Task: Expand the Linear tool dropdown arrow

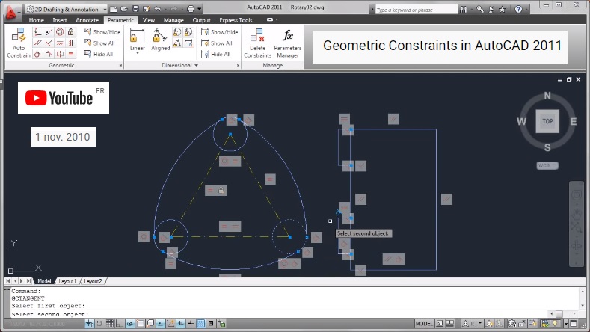Action: click(138, 53)
